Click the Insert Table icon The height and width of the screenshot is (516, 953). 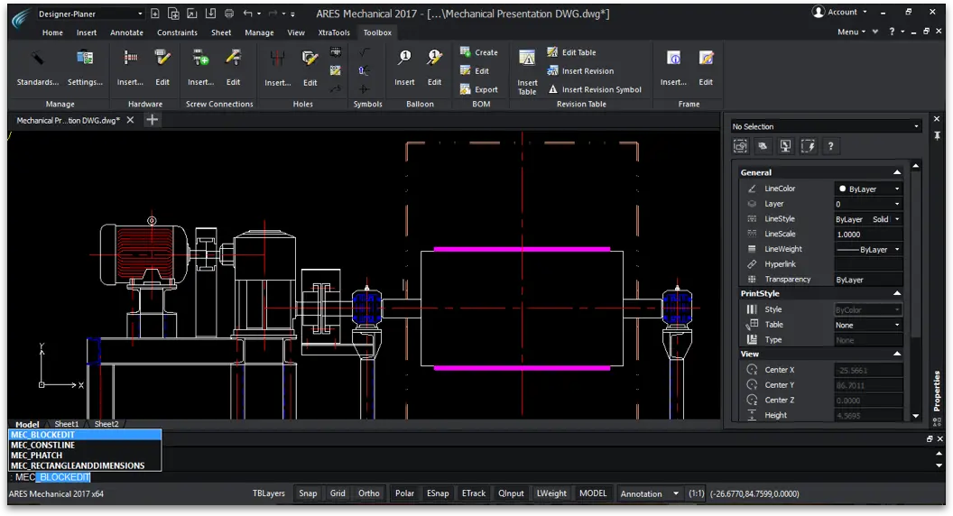[527, 59]
